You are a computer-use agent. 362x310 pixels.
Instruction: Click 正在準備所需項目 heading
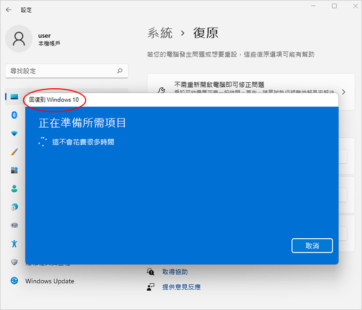(82, 123)
